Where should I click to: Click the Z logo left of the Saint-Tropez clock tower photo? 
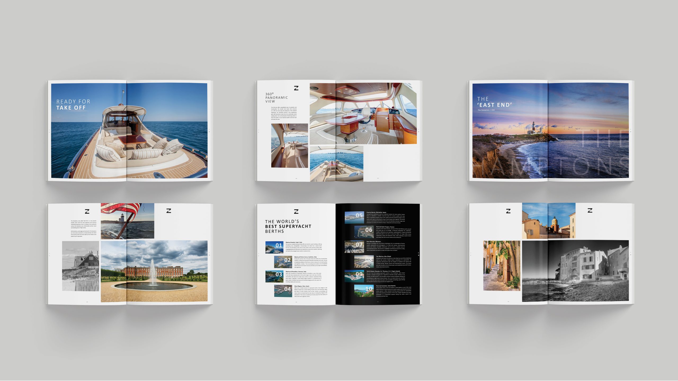click(508, 211)
